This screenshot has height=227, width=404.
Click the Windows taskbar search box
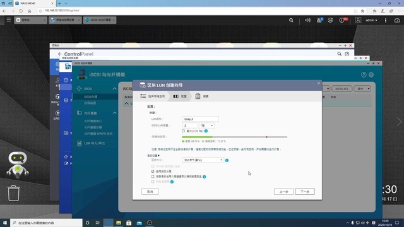point(46,223)
